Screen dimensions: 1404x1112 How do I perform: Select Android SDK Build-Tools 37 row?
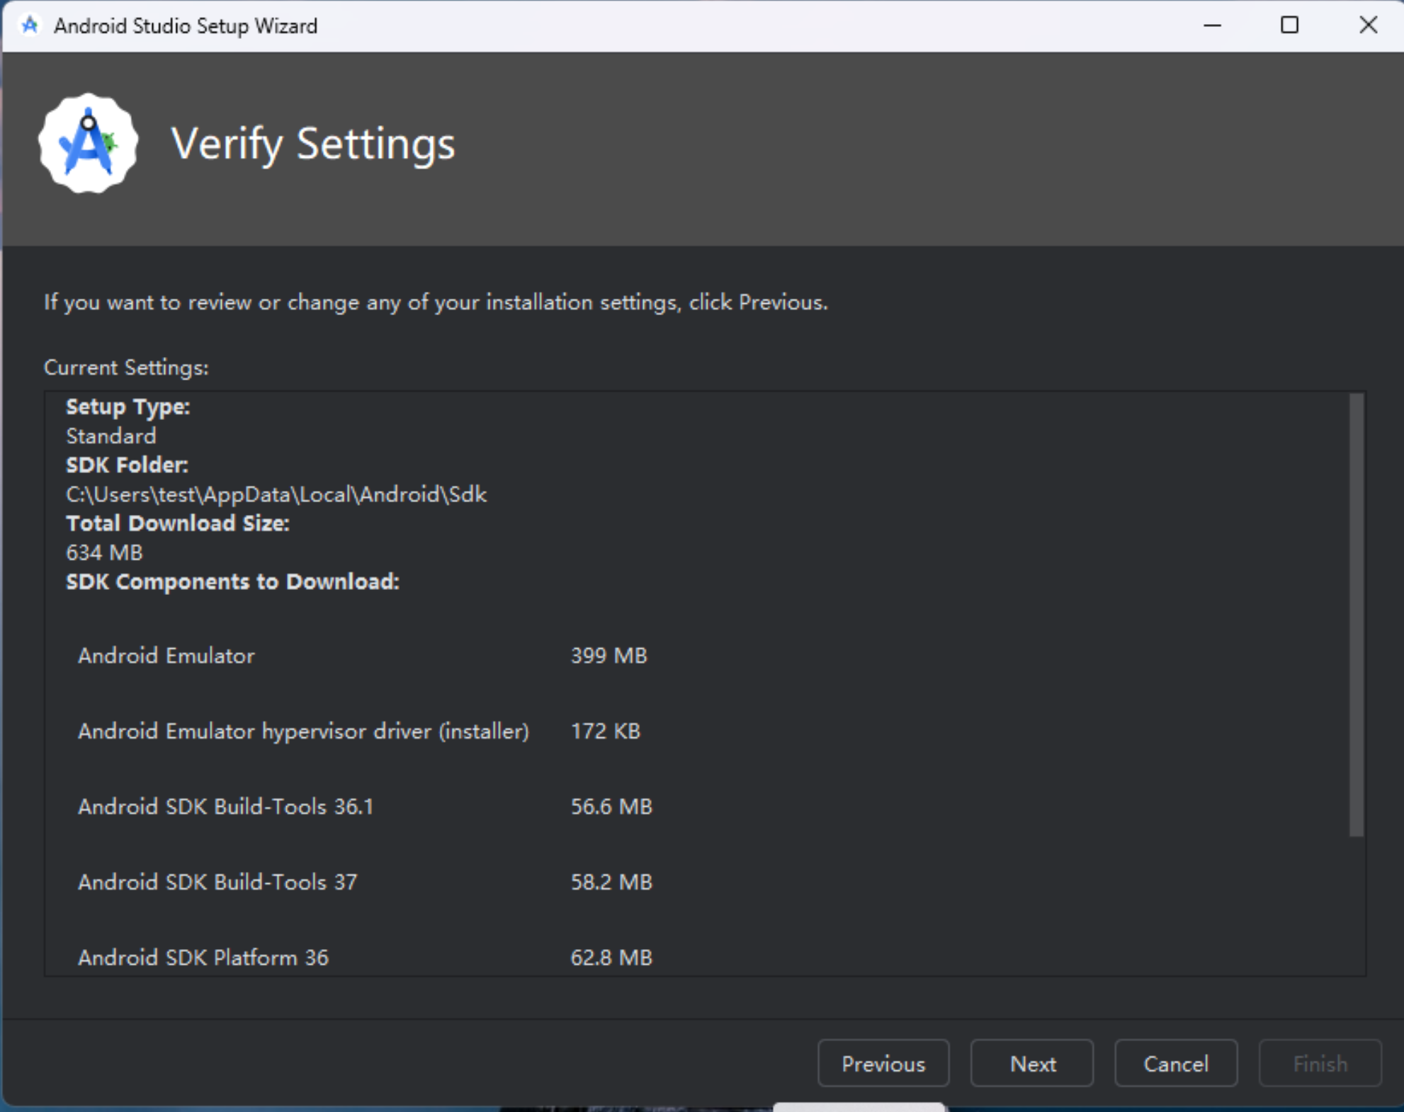click(x=365, y=882)
